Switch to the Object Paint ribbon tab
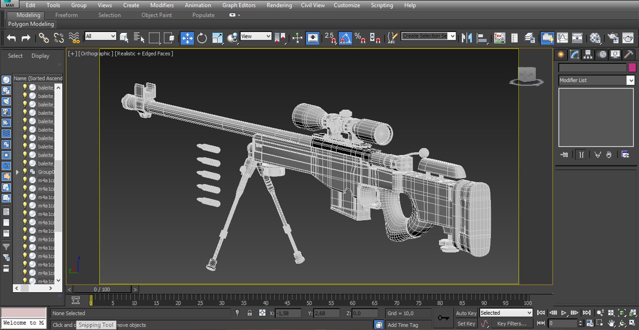This screenshot has height=330, width=639. coord(156,15)
